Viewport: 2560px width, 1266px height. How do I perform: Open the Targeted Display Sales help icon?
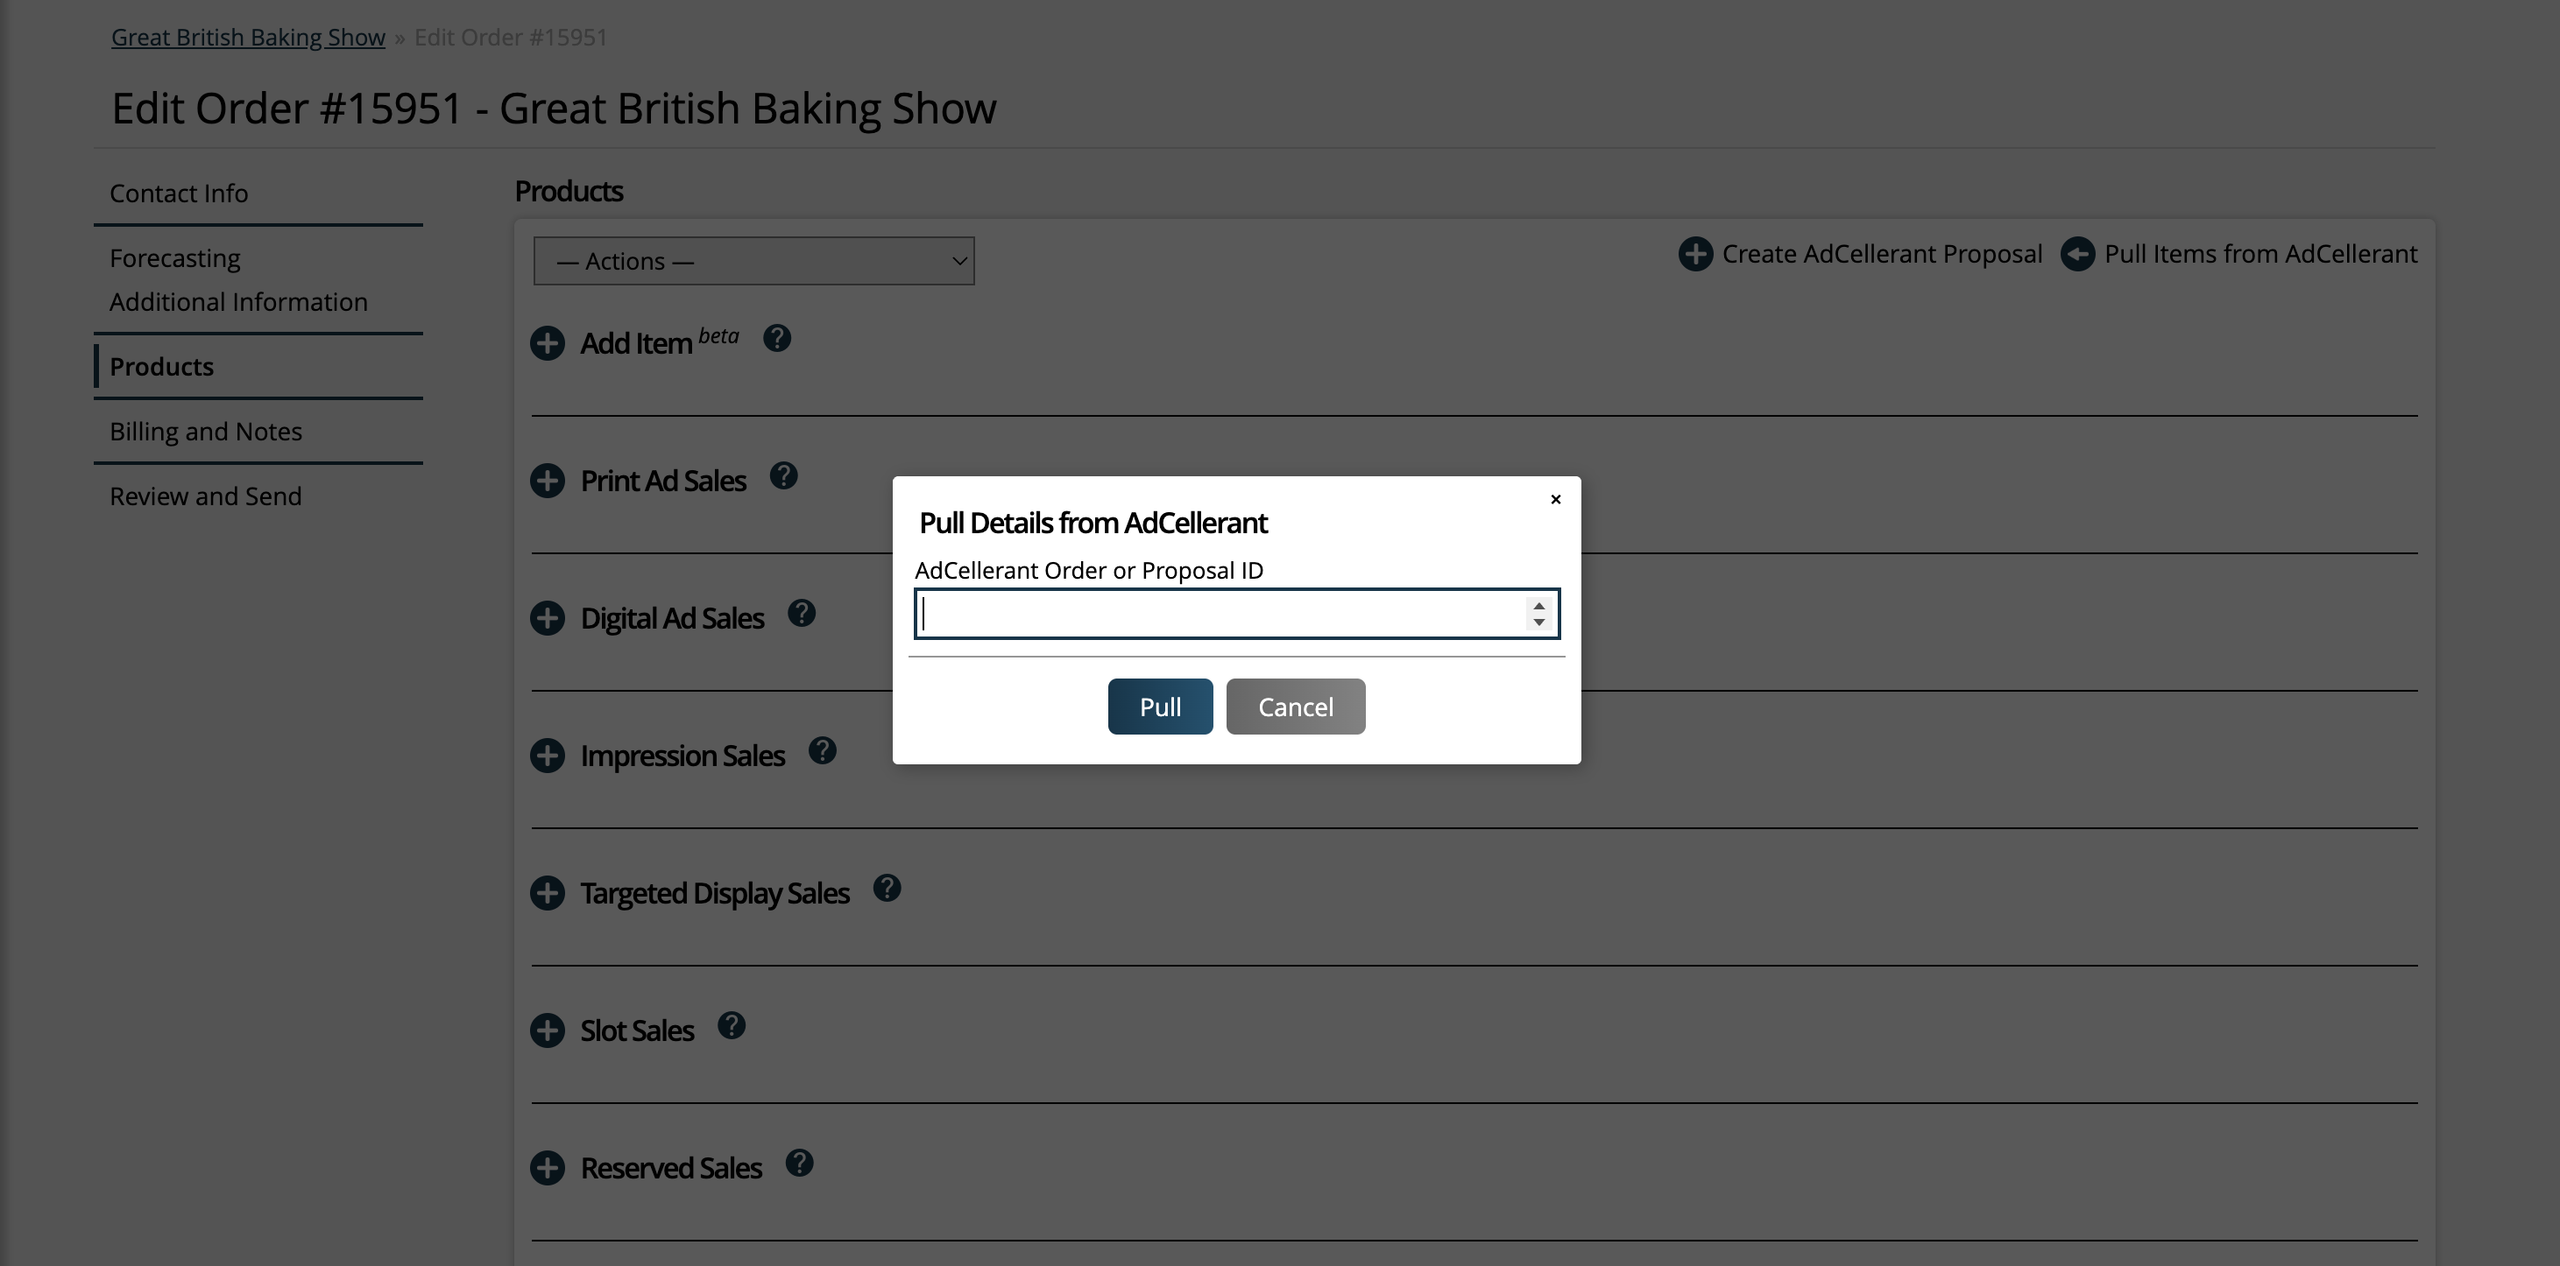888,888
